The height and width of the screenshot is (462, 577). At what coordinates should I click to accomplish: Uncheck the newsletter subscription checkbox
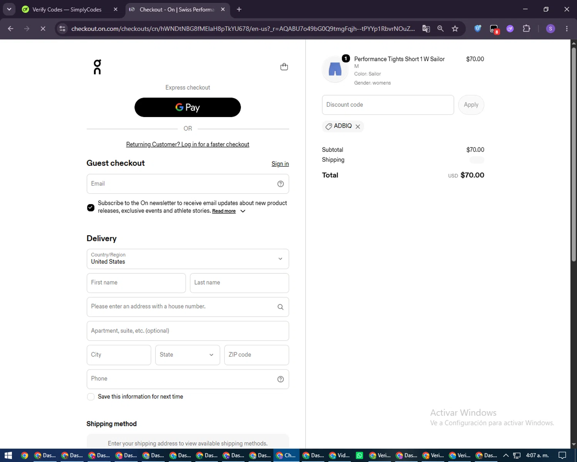[91, 208]
